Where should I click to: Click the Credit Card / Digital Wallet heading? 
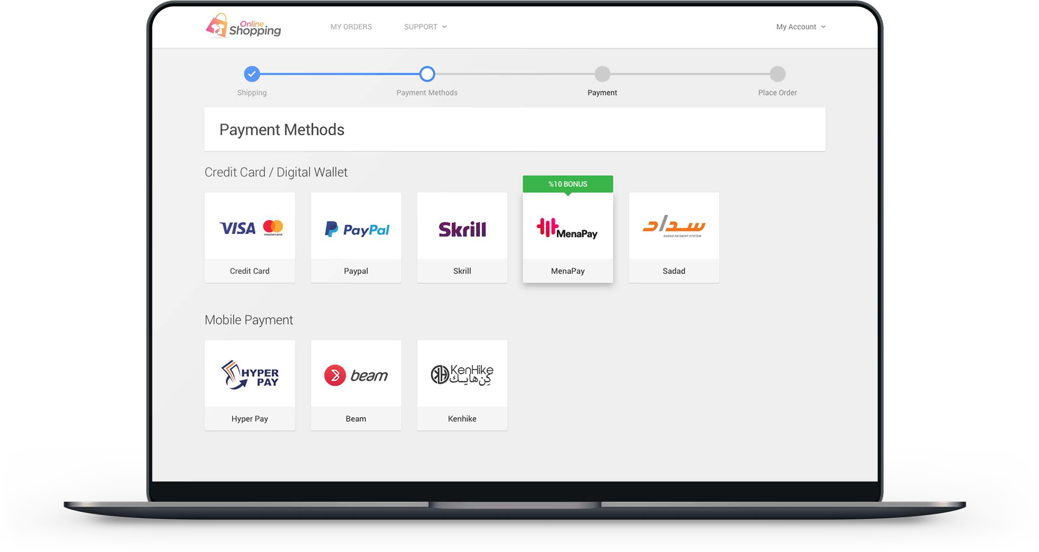[x=276, y=172]
